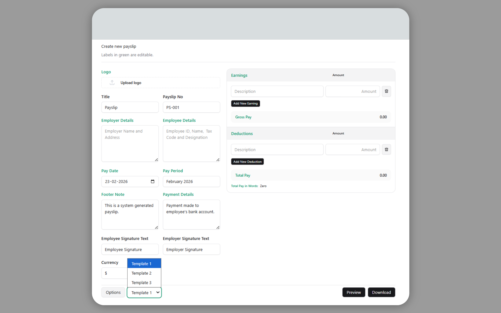Click the resize handle of the Employee Details box
Image resolution: width=501 pixels, height=313 pixels.
218,160
